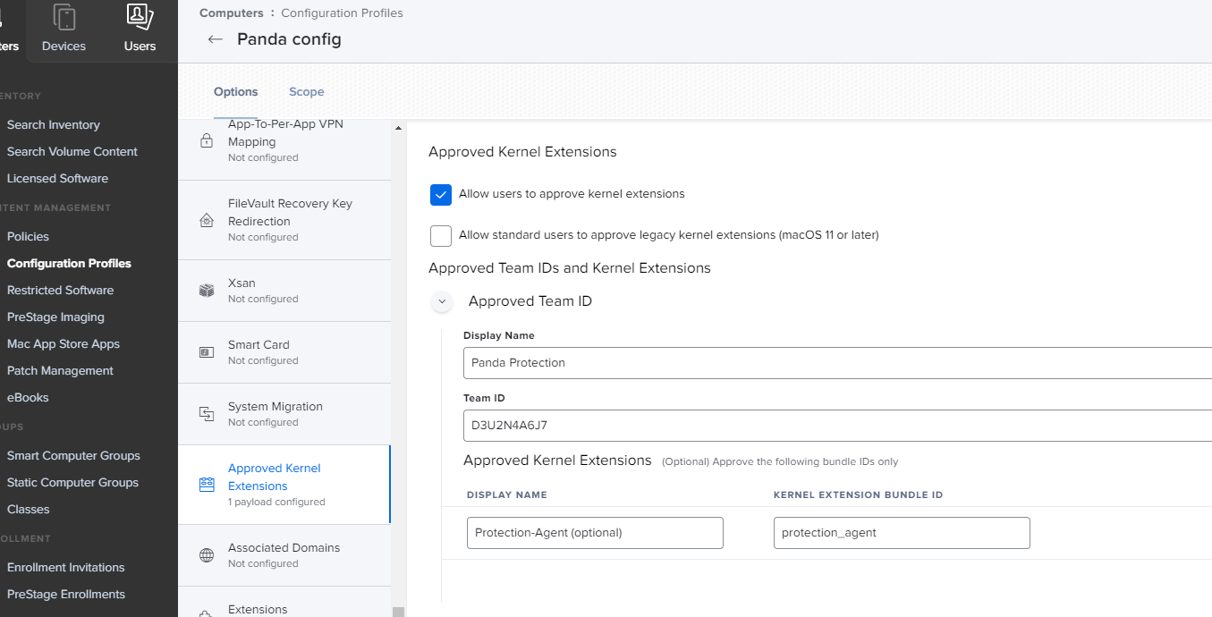The image size is (1212, 617).
Task: Click the Panda Protection Display Name field
Action: pos(837,363)
